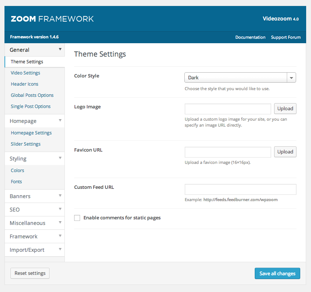Select Header Icons menu item
Image resolution: width=311 pixels, height=292 pixels.
click(25, 84)
